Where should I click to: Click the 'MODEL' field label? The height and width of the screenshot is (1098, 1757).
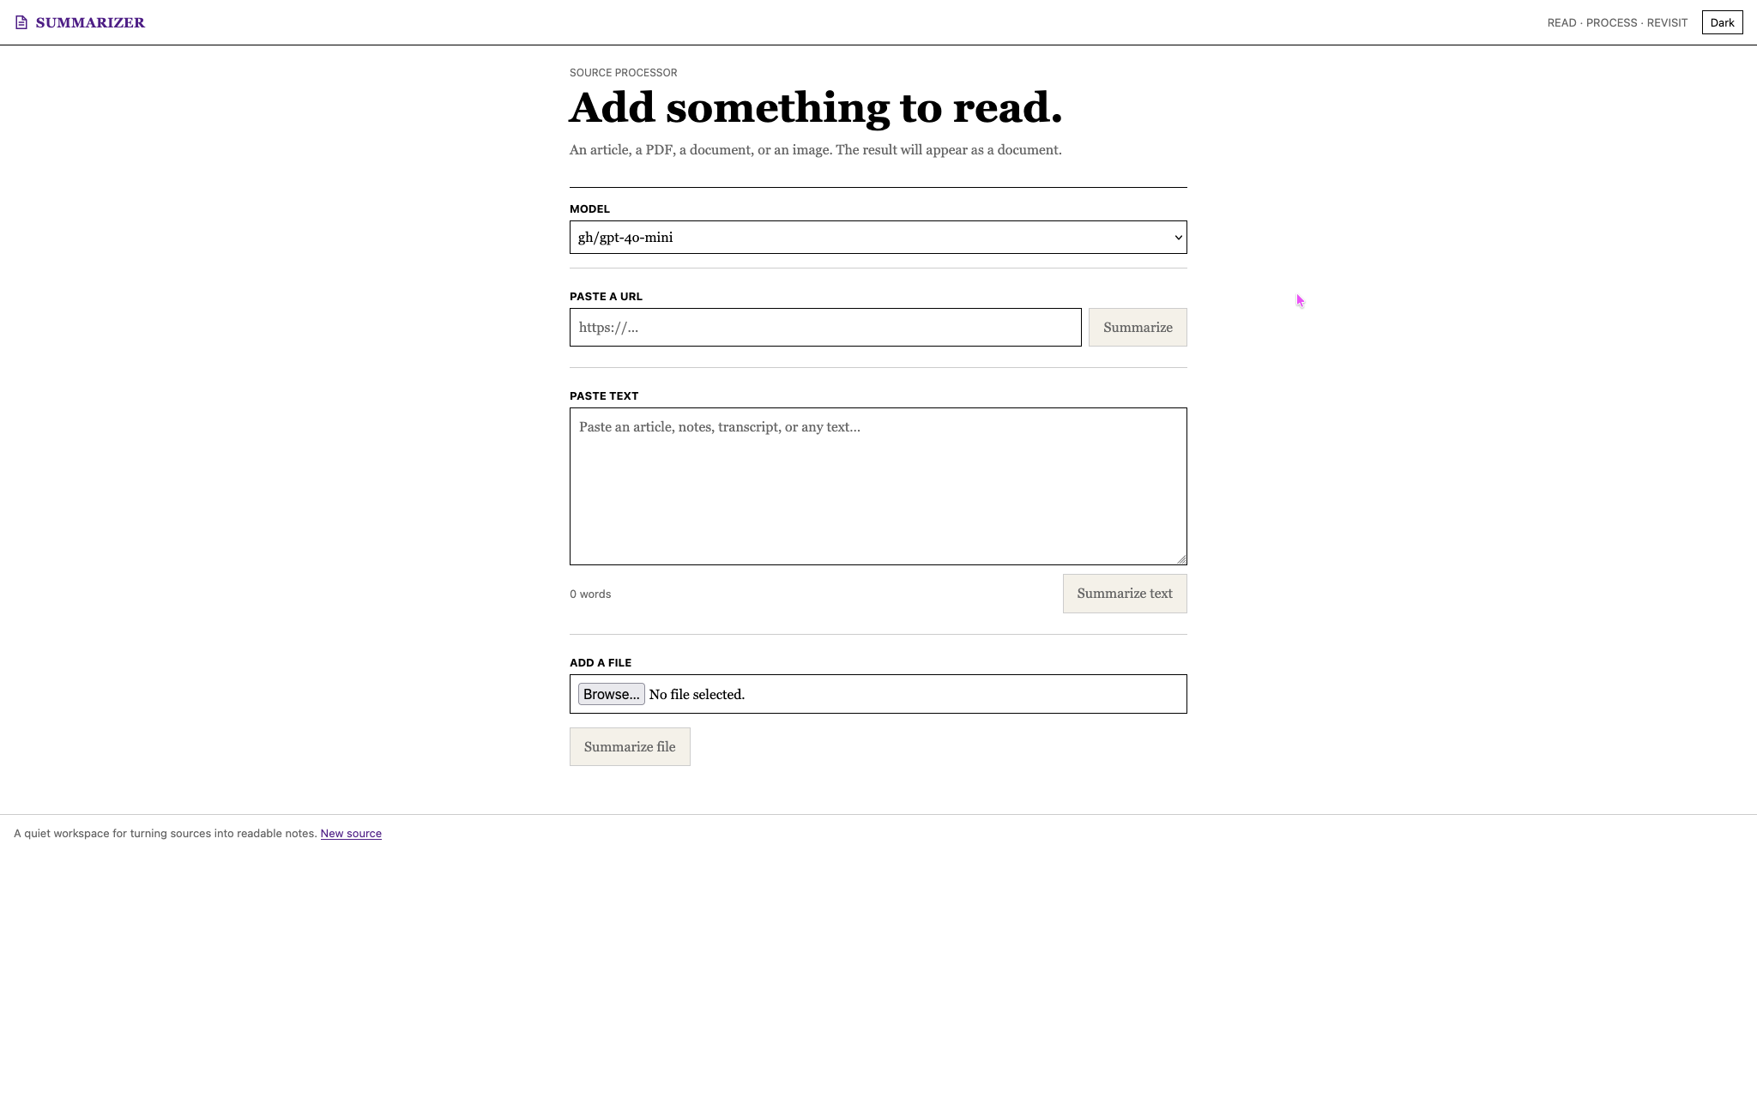click(x=589, y=208)
